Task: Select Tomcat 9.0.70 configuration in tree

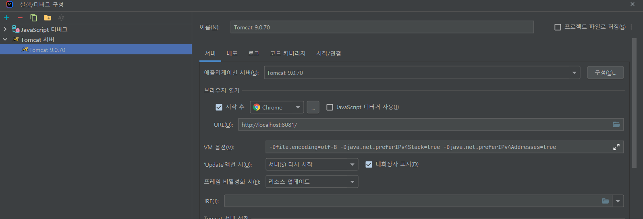Action: coord(96,50)
